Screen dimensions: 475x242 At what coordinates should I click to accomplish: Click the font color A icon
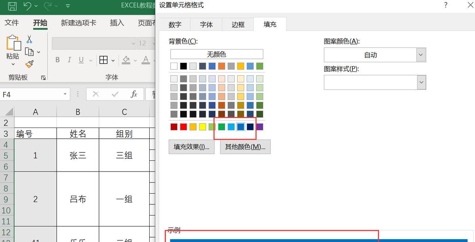145,60
